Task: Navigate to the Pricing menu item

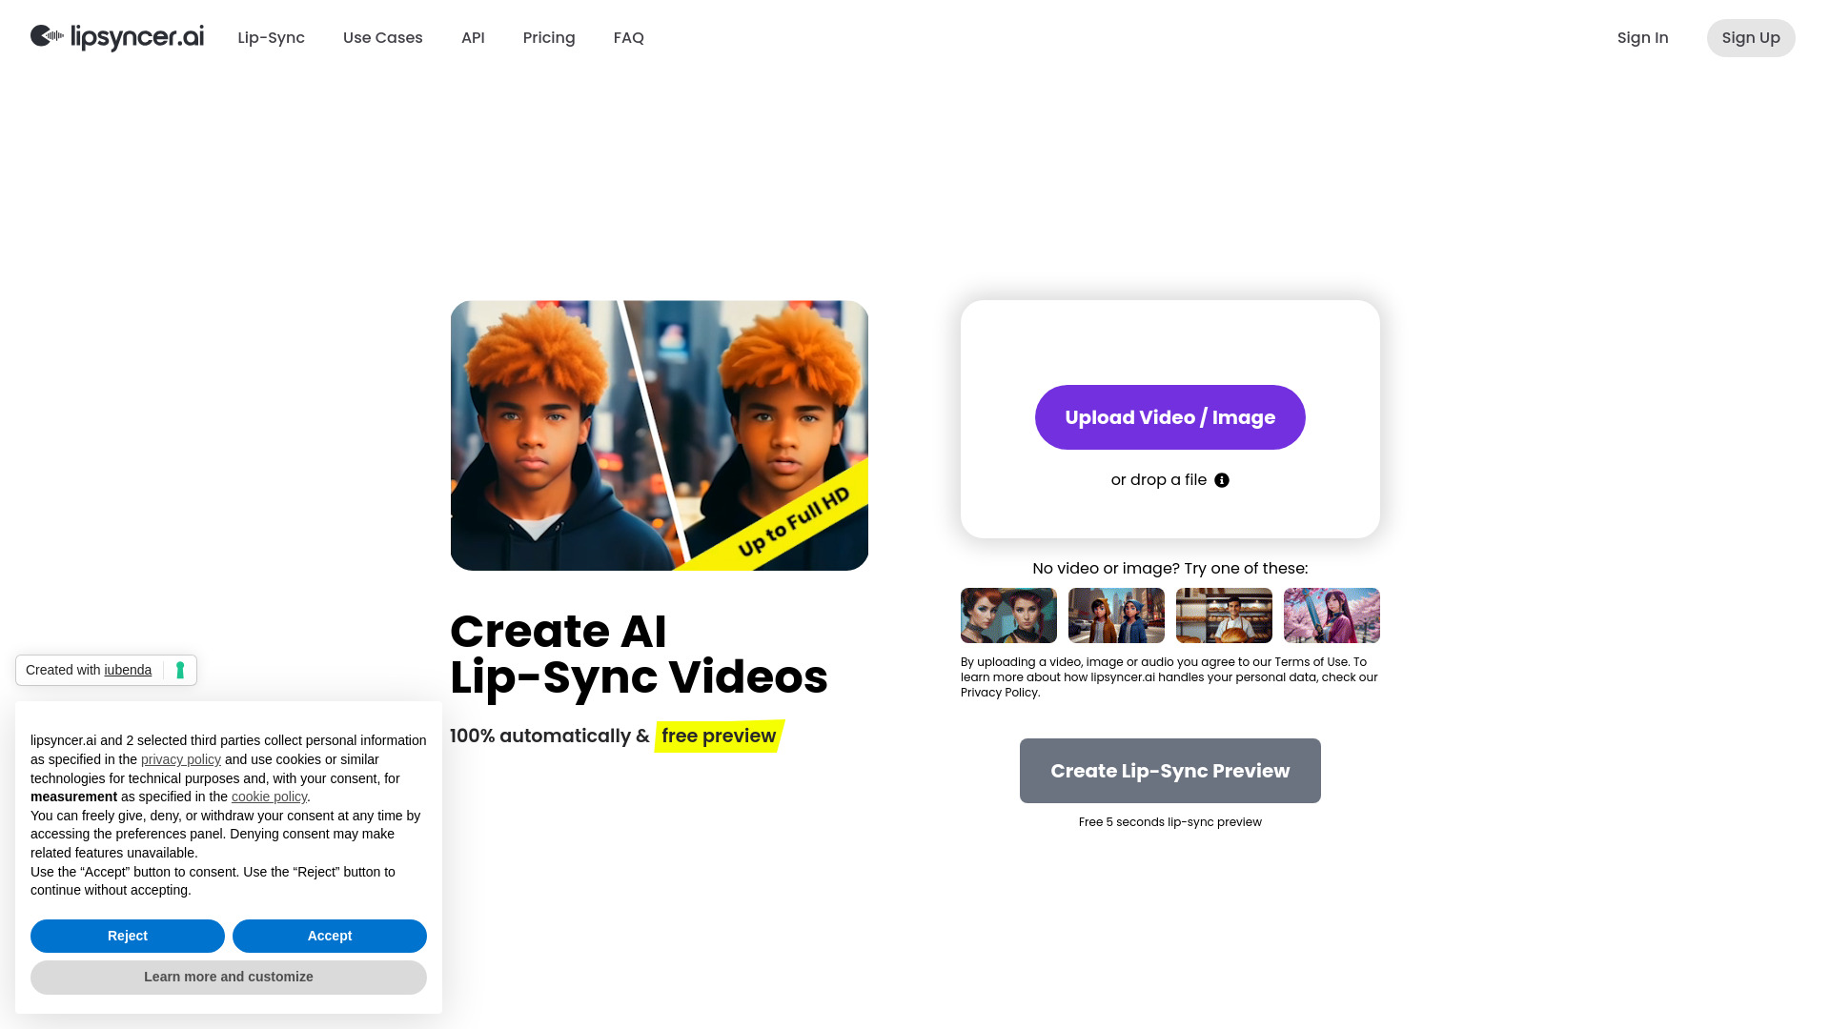Action: [x=548, y=38]
